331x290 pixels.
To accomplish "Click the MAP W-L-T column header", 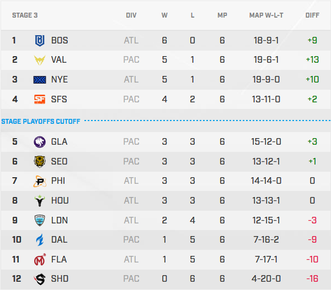I will click(266, 15).
